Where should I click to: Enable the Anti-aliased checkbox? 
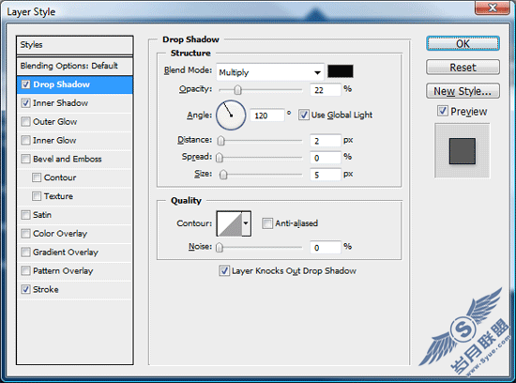tap(267, 223)
